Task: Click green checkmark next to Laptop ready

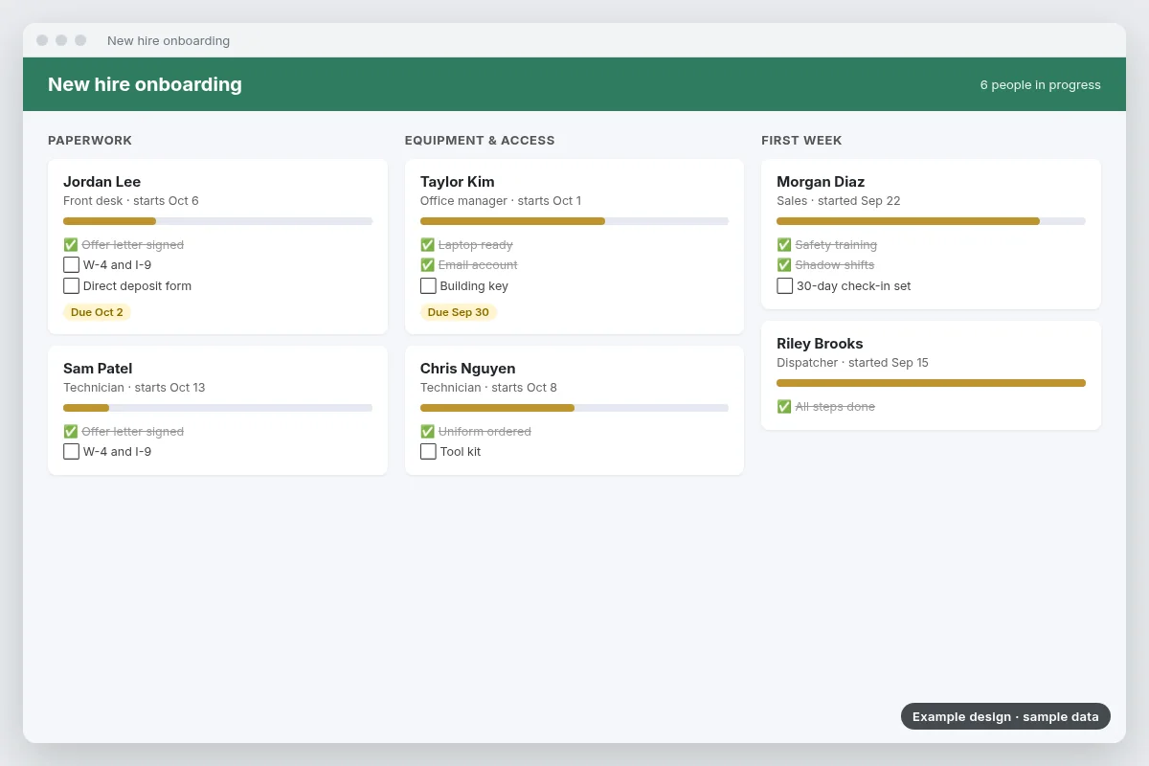Action: 428,245
